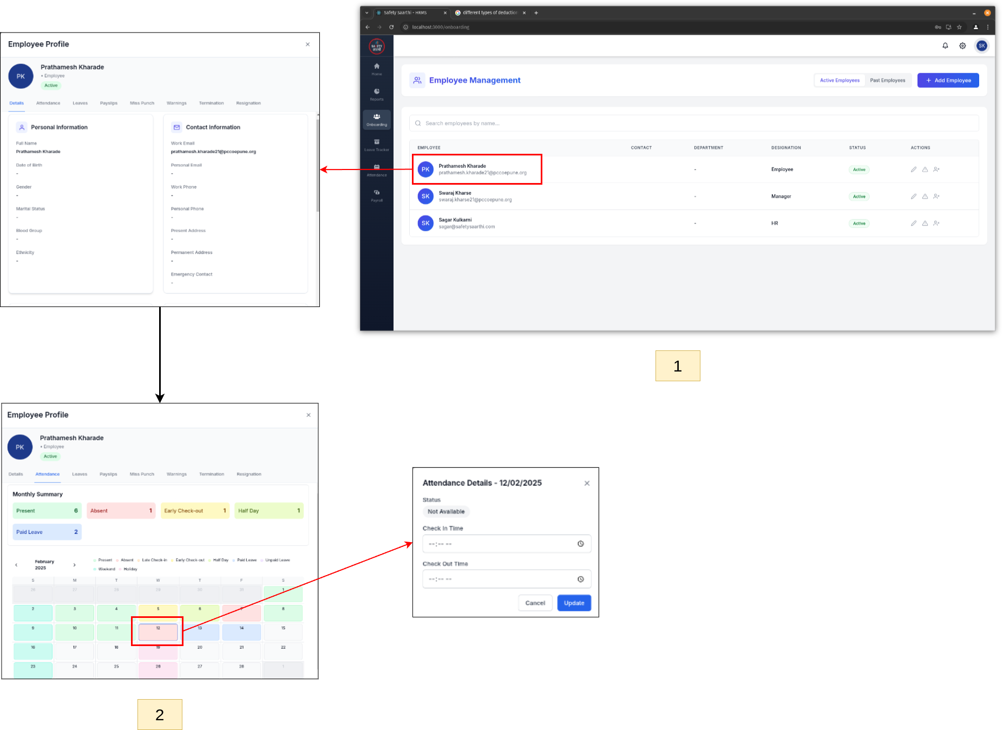1003x730 pixels.
Task: Click warning triangle icon for Sagar Kulkarni
Action: click(925, 223)
